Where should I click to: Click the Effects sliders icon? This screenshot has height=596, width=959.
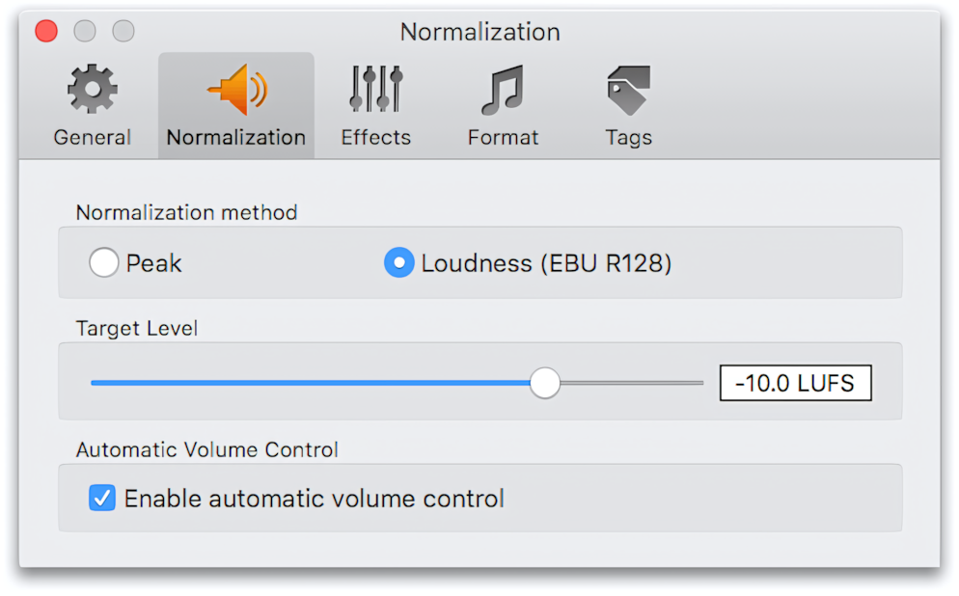(x=375, y=87)
